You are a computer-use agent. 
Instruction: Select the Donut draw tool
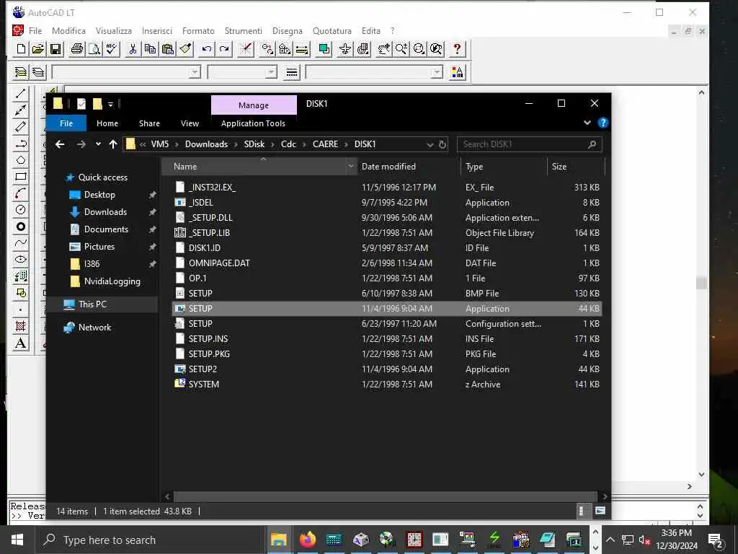tap(21, 227)
